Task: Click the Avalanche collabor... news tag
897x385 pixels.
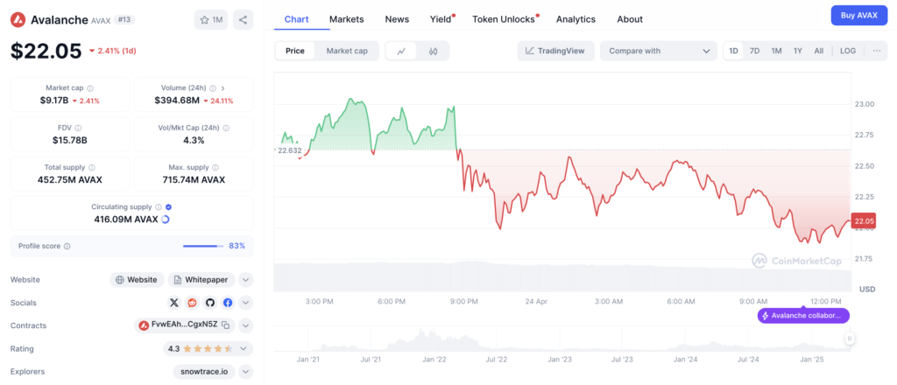Action: coord(803,315)
